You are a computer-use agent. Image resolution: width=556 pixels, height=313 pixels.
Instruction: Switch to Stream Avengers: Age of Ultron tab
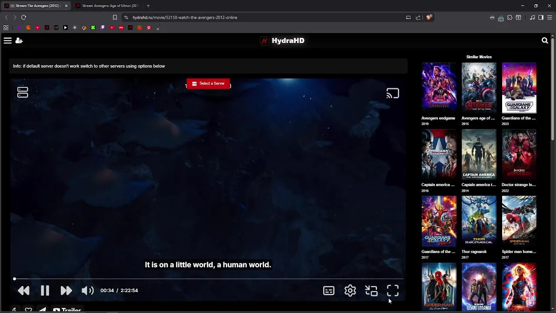point(107,6)
